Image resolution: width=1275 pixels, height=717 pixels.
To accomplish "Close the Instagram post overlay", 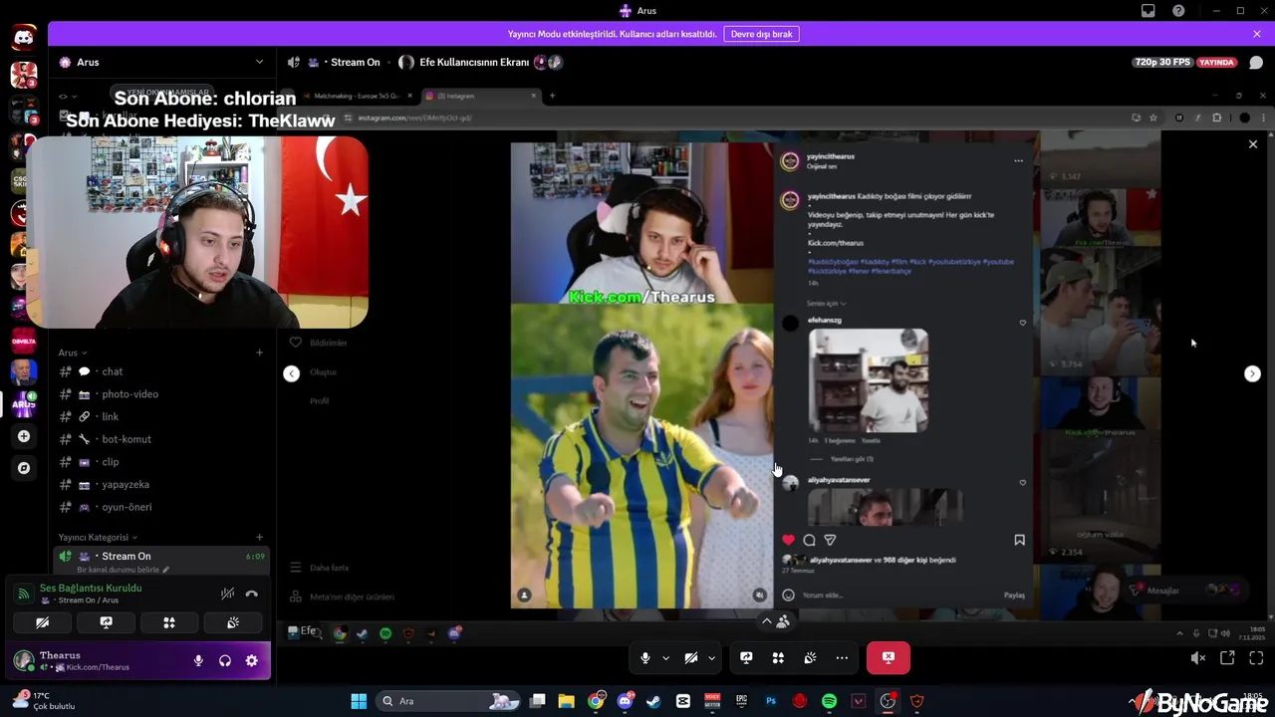I will coord(1253,144).
